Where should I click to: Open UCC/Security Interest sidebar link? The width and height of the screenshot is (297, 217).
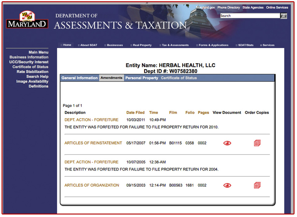click(29, 62)
